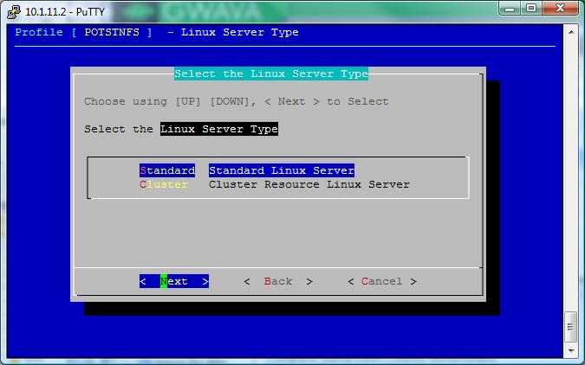
Task: Activate the Next button
Action: pos(174,281)
